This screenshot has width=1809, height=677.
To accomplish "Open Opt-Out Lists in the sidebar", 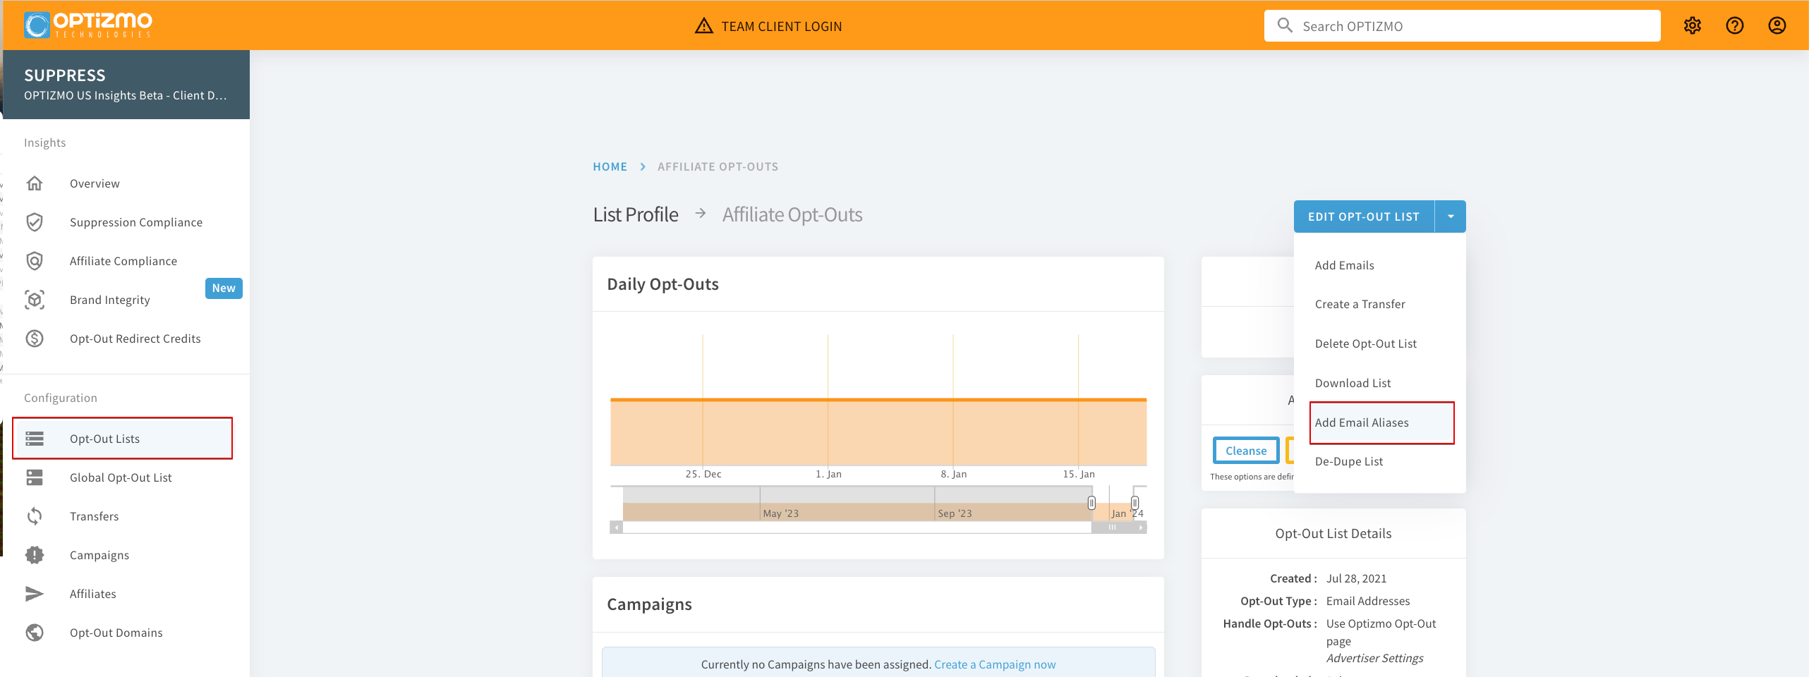I will pyautogui.click(x=104, y=439).
